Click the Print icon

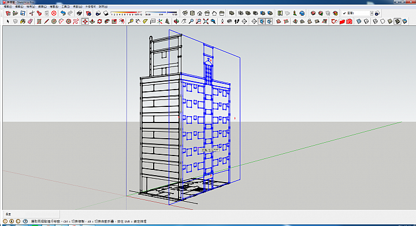(79, 13)
